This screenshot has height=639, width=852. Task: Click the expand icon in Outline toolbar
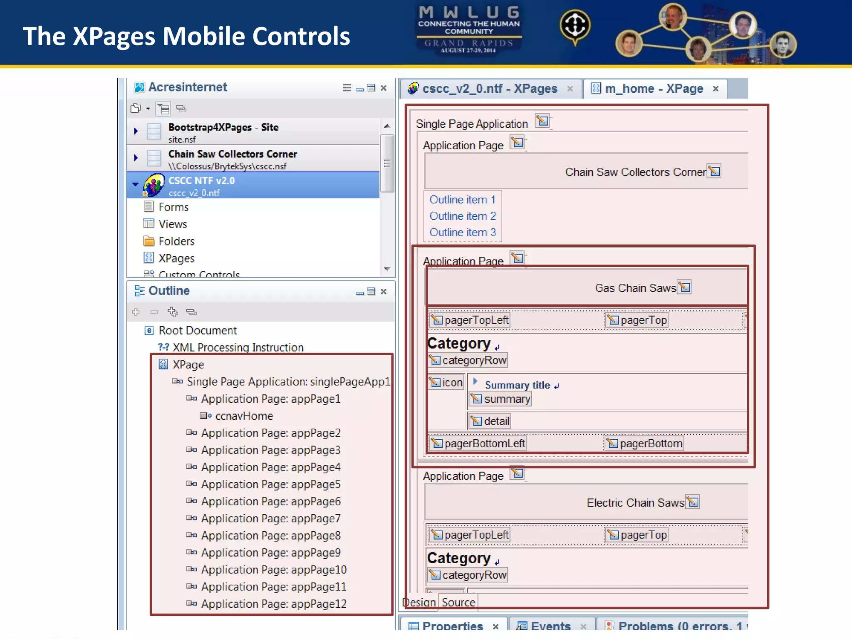tap(136, 312)
